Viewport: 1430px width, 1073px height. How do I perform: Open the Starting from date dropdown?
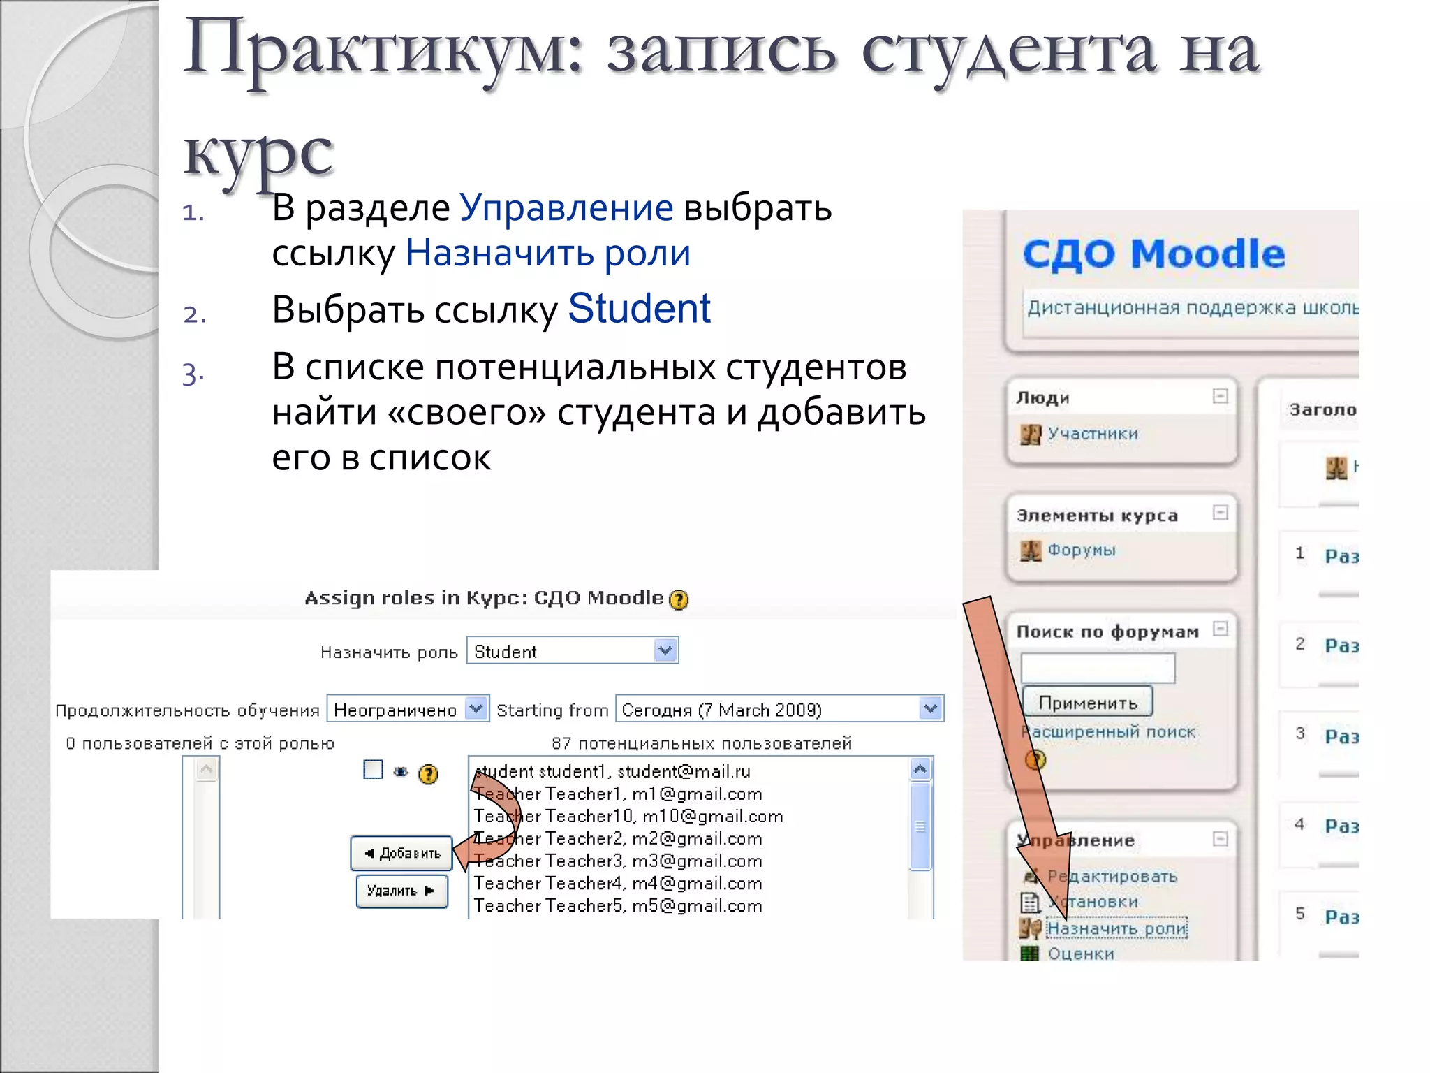coord(779,709)
